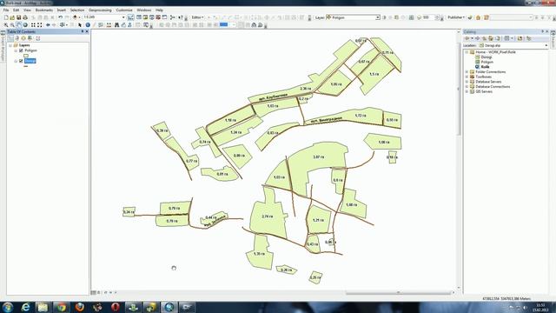List By Visibility in Table Of Contents
The height and width of the screenshot is (313, 556).
pyautogui.click(x=23, y=38)
